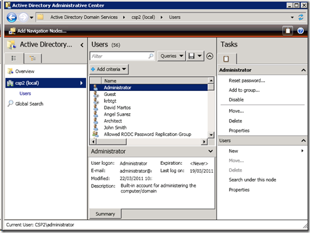The width and height of the screenshot is (310, 233).
Task: Open Properties under Users tasks
Action: click(239, 190)
